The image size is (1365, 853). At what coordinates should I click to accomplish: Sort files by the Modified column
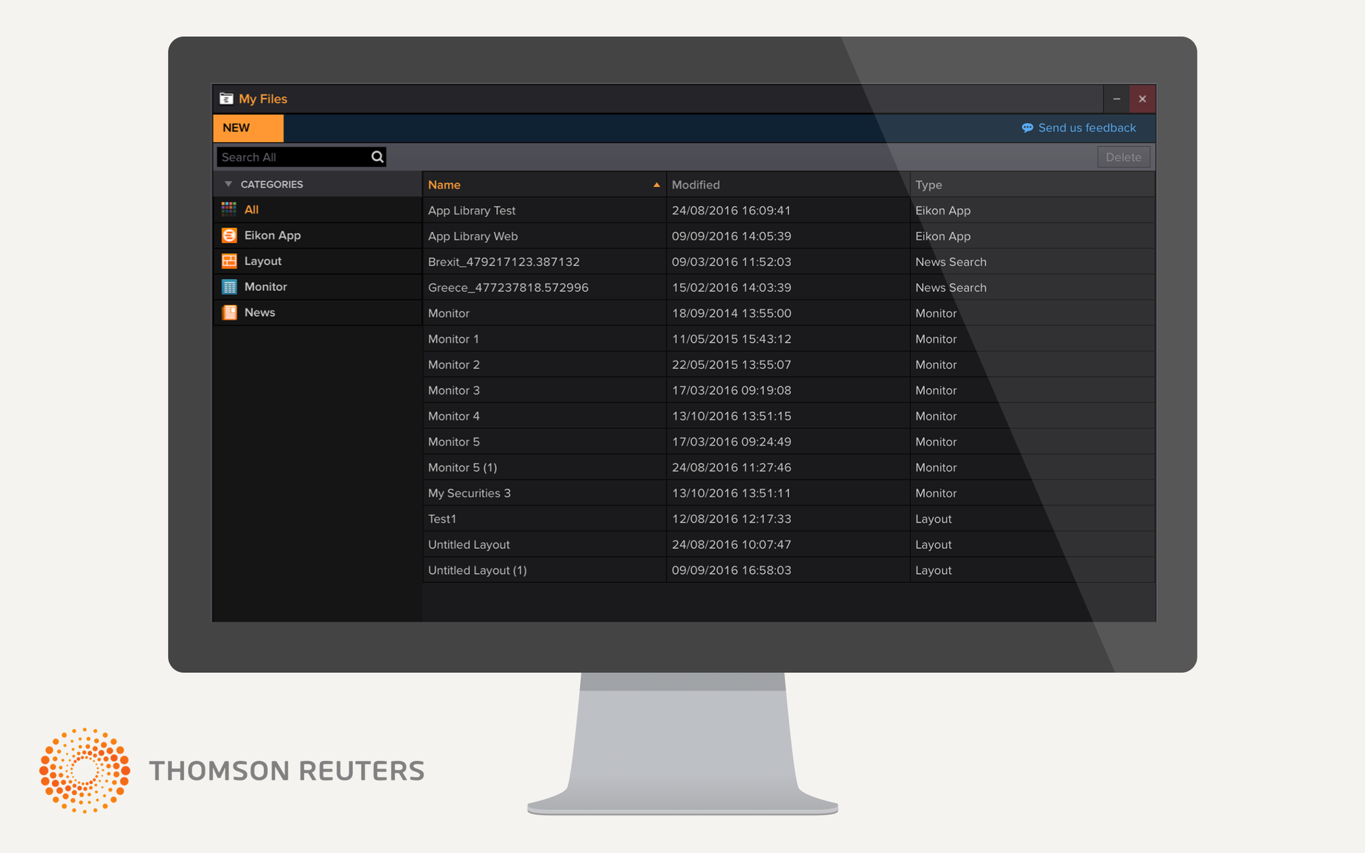click(695, 184)
